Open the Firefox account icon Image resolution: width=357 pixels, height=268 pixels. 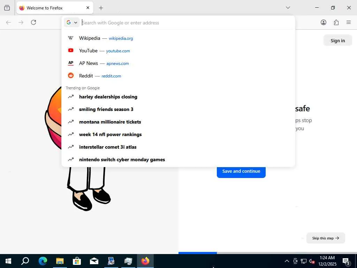tap(323, 22)
